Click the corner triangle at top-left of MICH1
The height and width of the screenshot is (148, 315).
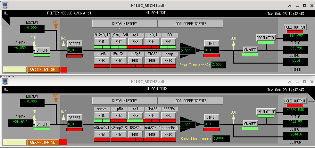coord(5,21)
